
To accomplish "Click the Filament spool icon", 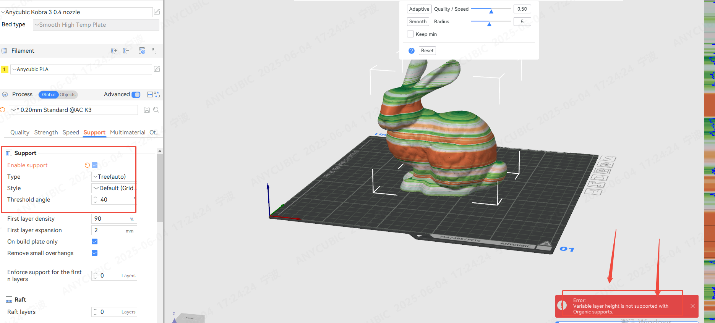I will tap(4, 51).
